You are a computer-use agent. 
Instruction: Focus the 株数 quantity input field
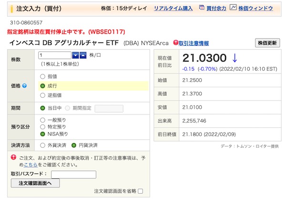[x=55, y=55]
